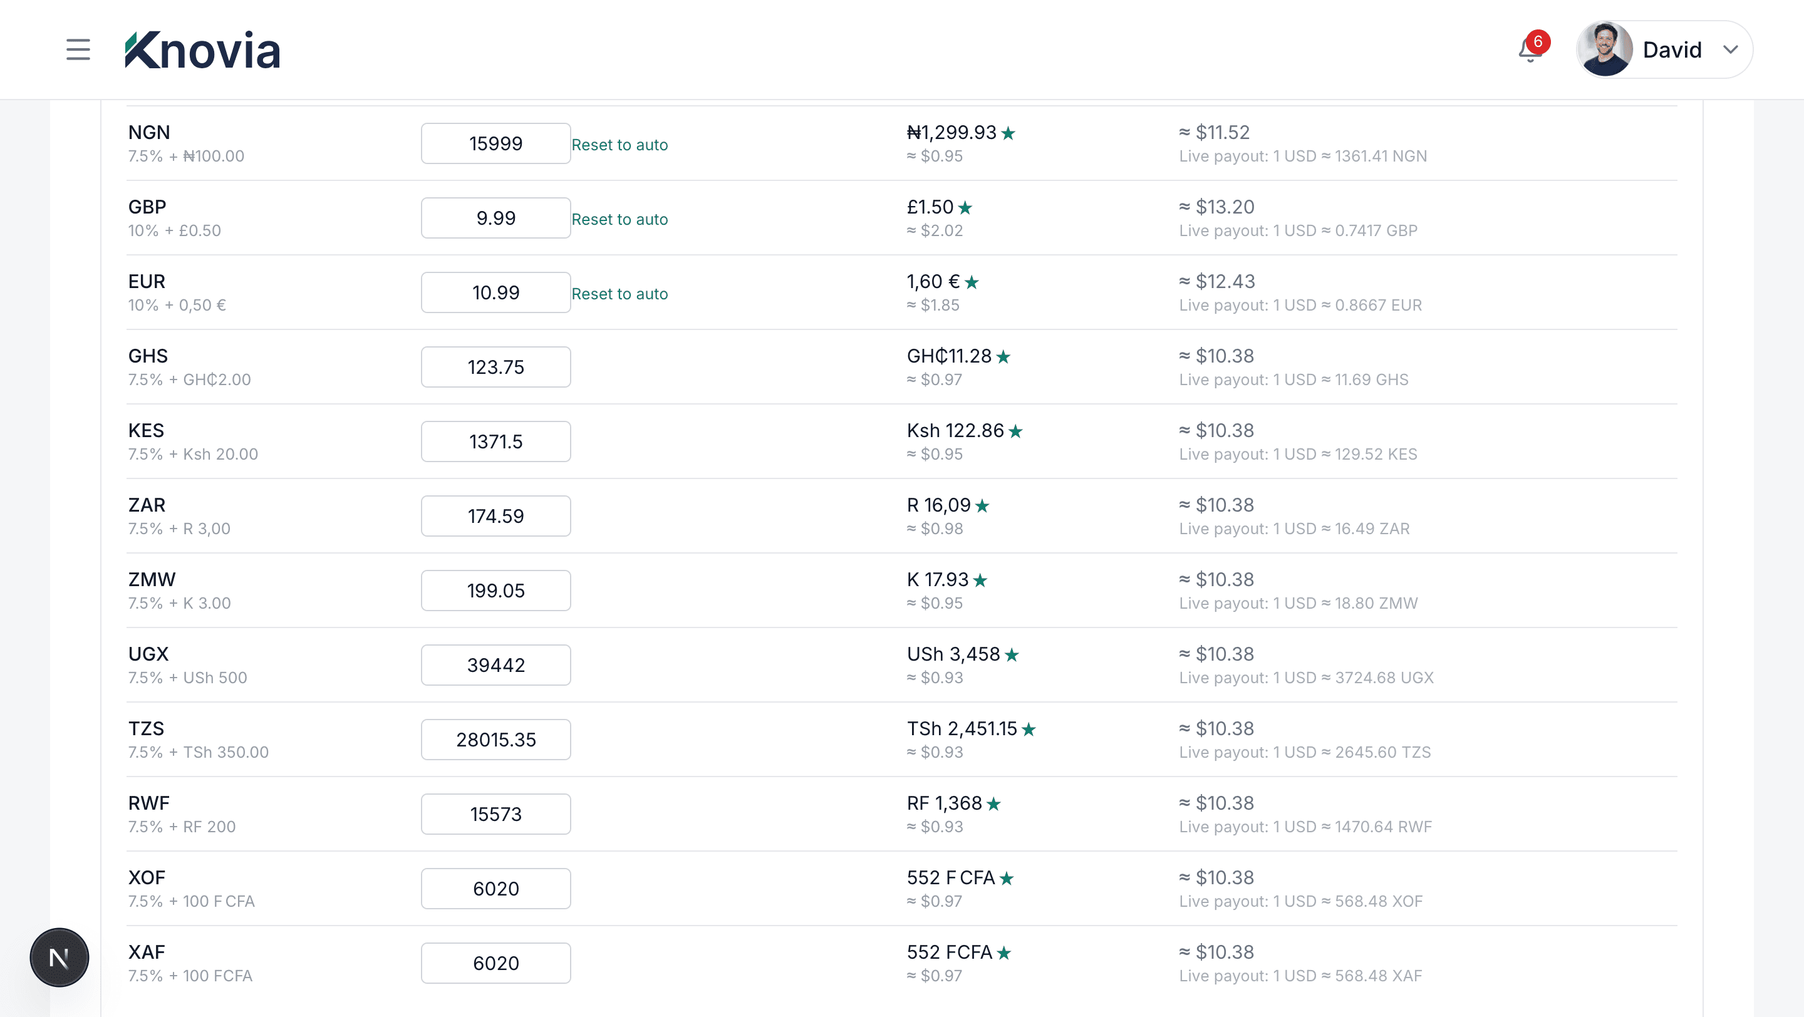
Task: Click the star beside Ksh 122.86 fee
Action: coord(1015,431)
